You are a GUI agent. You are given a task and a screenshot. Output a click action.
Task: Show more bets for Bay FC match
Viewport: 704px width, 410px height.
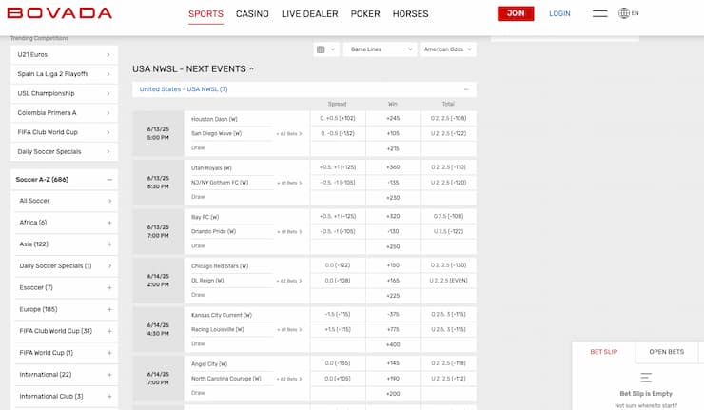[x=289, y=232]
